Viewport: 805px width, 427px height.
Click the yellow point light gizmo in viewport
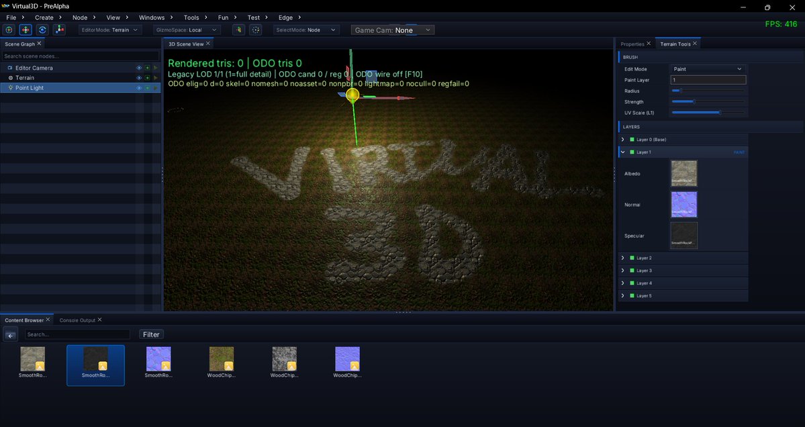[x=352, y=95]
